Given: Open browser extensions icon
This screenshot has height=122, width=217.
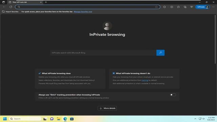Looking at the screenshot, I should click(x=164, y=7).
